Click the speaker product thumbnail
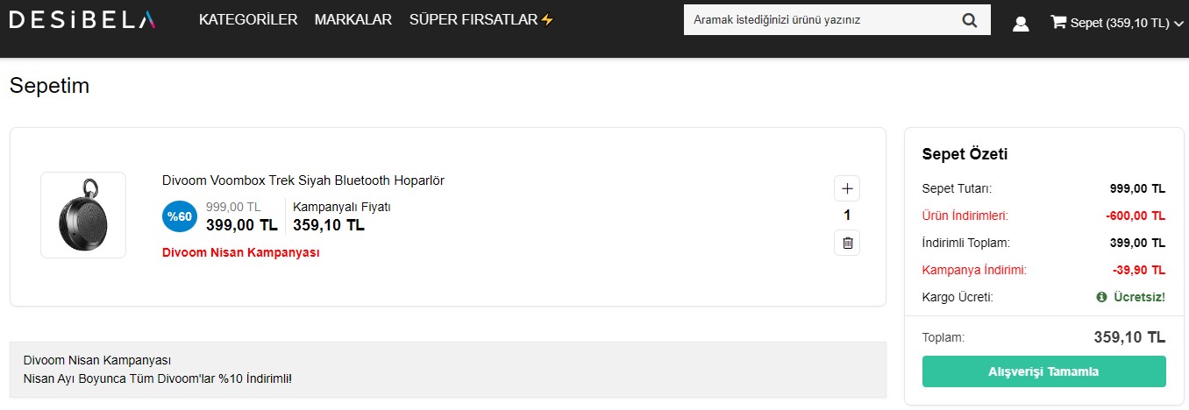1189x410 pixels. point(83,216)
